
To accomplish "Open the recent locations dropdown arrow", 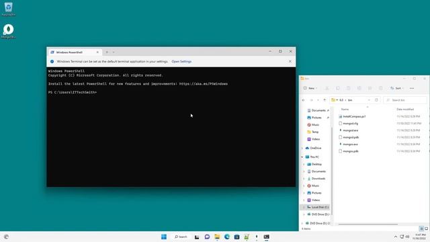I will coord(318,100).
